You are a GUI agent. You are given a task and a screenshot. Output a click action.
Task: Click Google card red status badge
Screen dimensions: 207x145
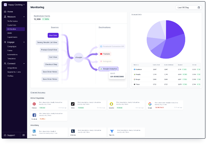(160, 108)
